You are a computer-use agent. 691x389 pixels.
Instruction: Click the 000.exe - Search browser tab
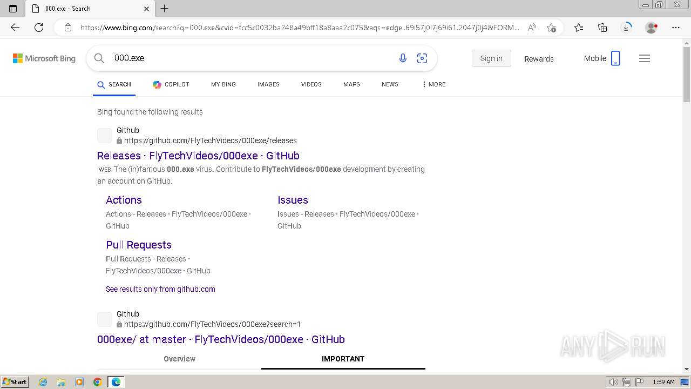click(x=90, y=9)
